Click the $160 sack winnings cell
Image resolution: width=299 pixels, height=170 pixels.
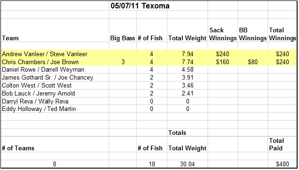click(223, 62)
